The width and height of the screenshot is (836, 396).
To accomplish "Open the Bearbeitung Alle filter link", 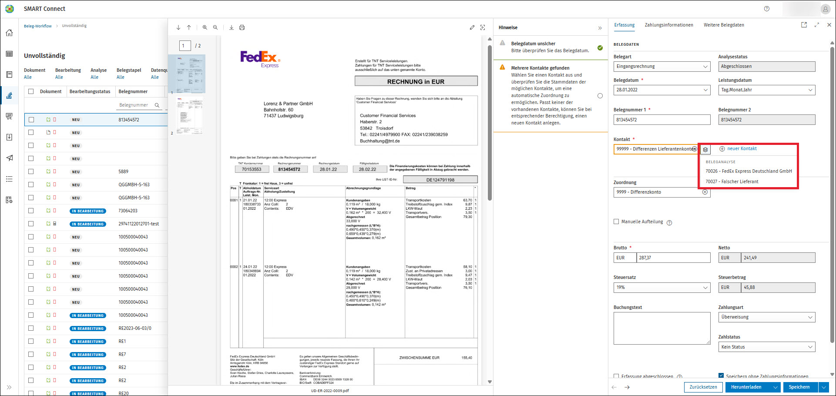I will click(59, 77).
